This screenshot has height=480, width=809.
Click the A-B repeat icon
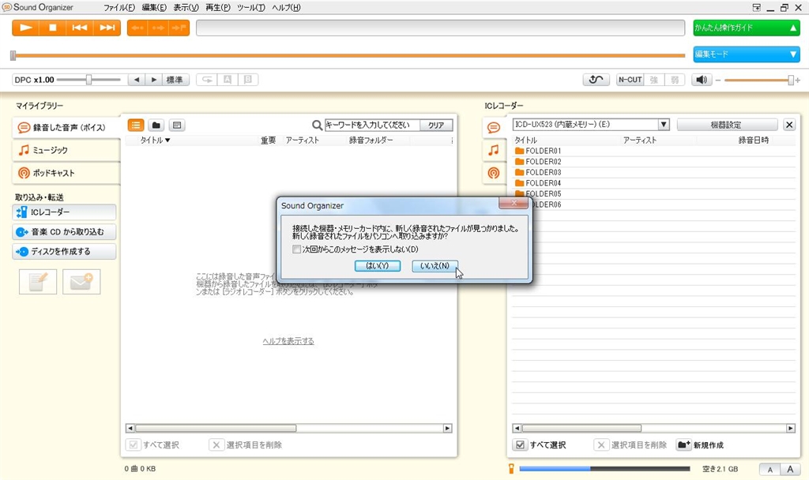207,80
